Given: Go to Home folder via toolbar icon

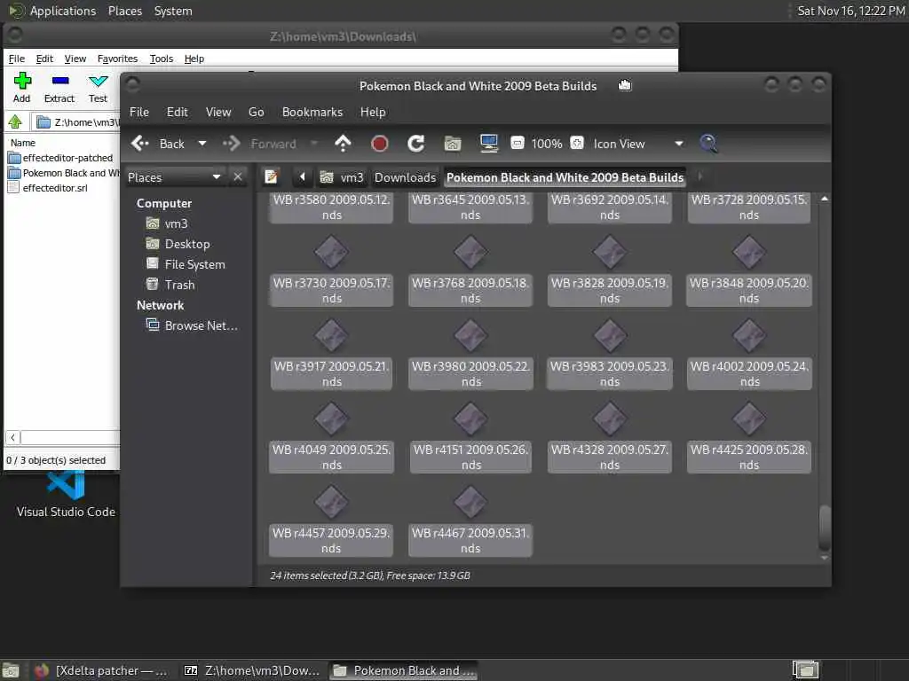Looking at the screenshot, I should 453,143.
